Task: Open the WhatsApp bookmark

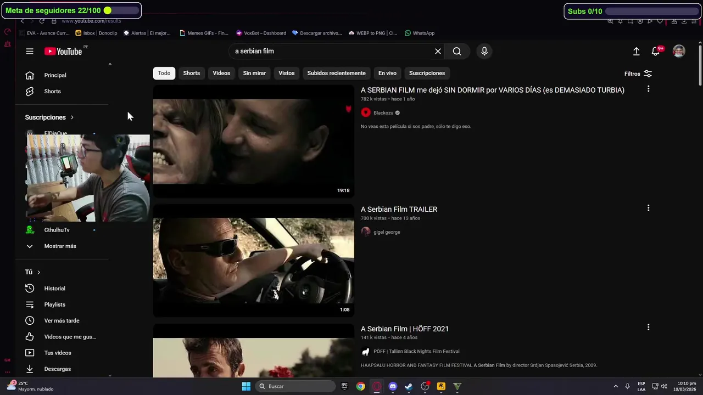Action: point(420,33)
